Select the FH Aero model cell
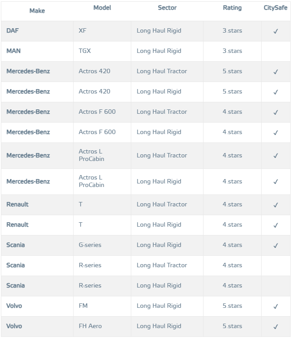The height and width of the screenshot is (340, 292). click(x=90, y=326)
